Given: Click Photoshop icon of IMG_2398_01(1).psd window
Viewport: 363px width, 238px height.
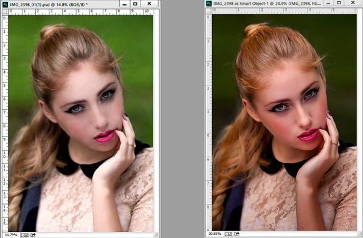Looking at the screenshot, I should 5,4.
